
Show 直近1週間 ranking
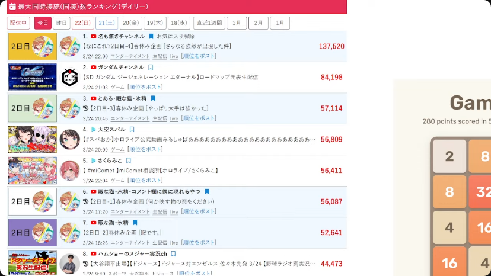coord(209,23)
